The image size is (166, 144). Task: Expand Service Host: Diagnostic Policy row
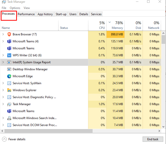(3, 97)
